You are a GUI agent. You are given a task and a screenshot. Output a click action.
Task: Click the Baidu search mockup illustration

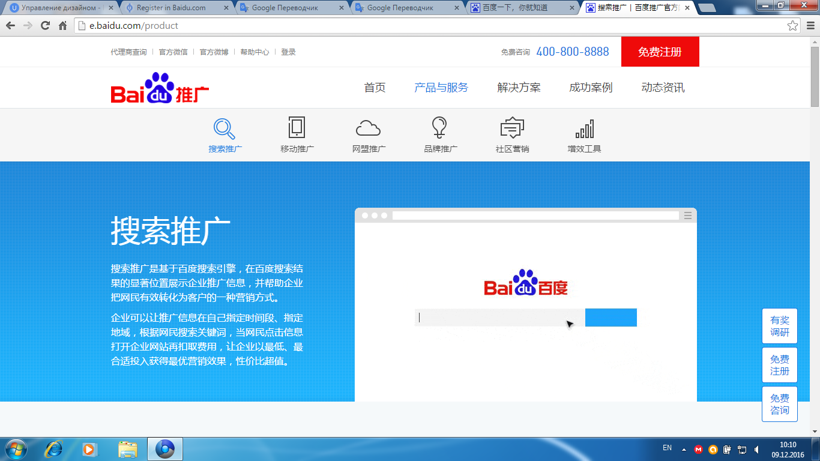pos(526,305)
